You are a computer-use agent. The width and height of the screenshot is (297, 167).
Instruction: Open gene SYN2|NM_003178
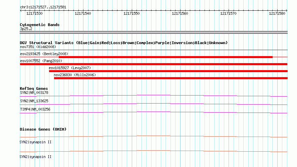(x=34, y=93)
